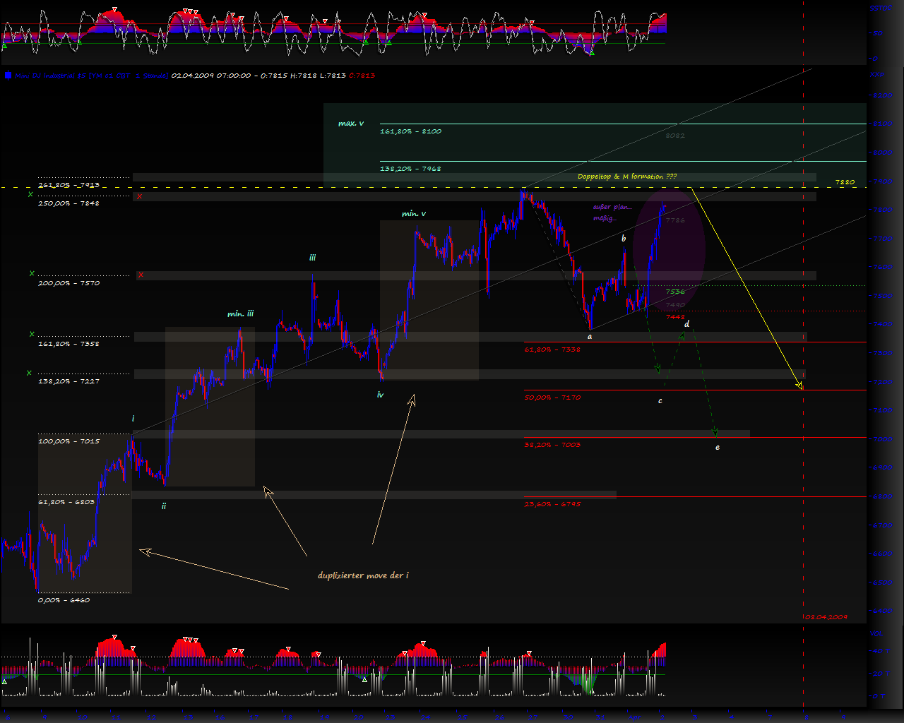Click the projected wave 'c' label
This screenshot has width=904, height=723.
pyautogui.click(x=660, y=401)
